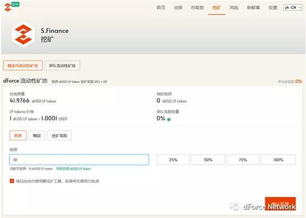The width and height of the screenshot is (306, 218).
Task: Click the dForce 流动性矿池 heading
Action: click(x=25, y=81)
